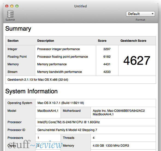Click the Operating System label

pos(20,103)
